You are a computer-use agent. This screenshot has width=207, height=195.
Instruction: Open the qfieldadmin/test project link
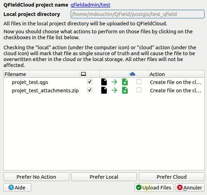tap(90, 5)
